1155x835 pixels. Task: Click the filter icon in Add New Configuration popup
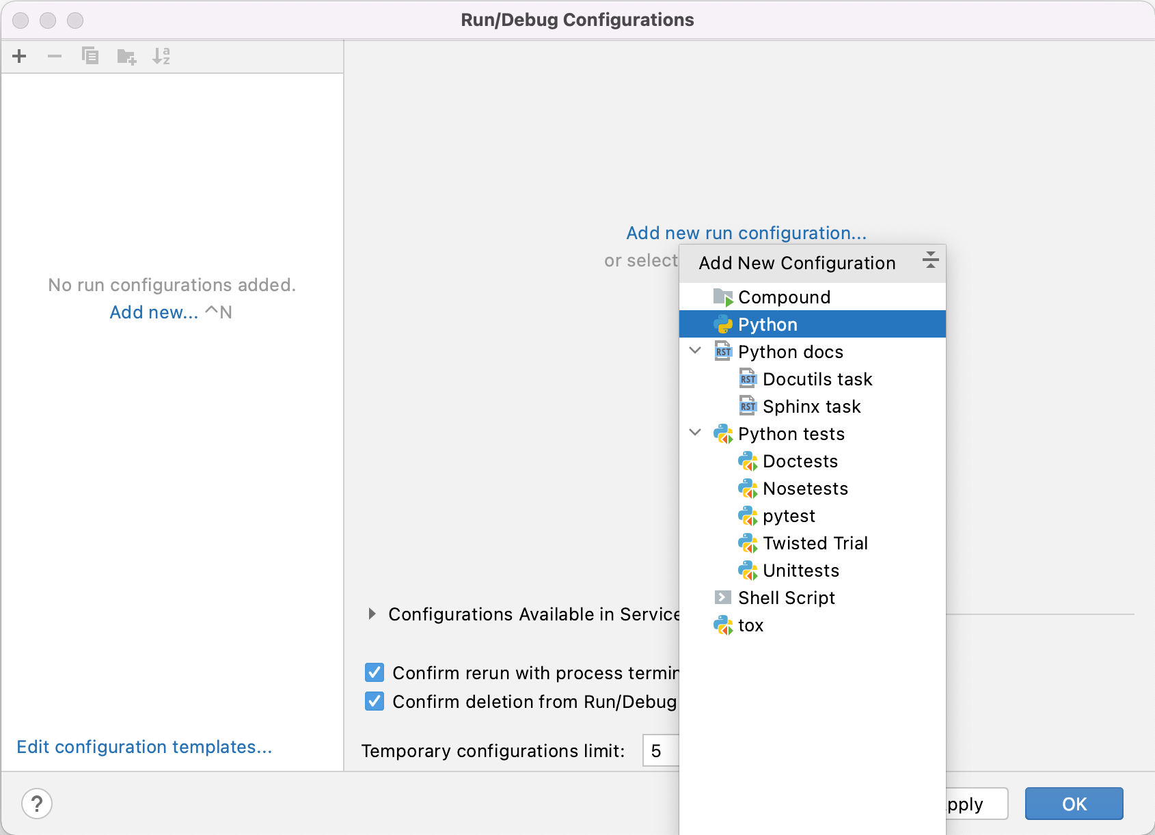click(x=930, y=260)
